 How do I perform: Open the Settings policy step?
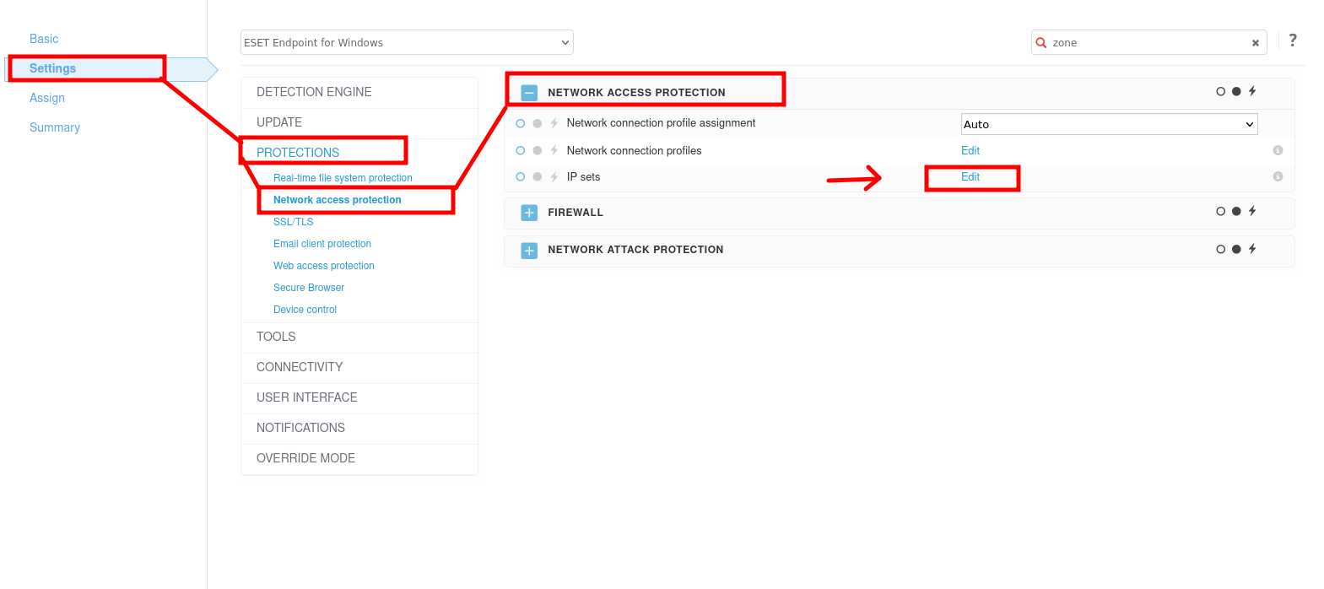[52, 68]
